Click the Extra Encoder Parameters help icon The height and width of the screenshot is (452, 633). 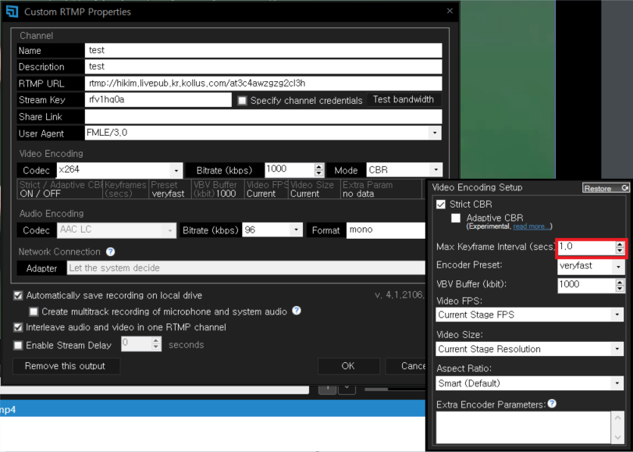[x=552, y=404]
